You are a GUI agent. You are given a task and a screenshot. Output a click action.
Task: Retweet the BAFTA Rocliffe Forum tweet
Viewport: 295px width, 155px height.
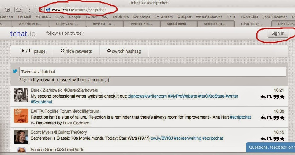[269, 118]
